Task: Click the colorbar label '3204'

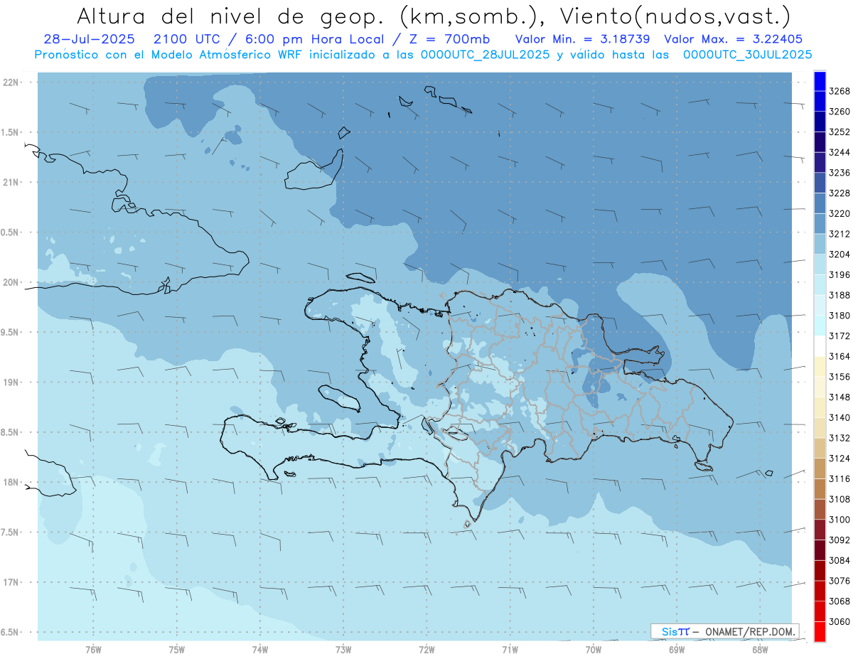Action: [839, 255]
